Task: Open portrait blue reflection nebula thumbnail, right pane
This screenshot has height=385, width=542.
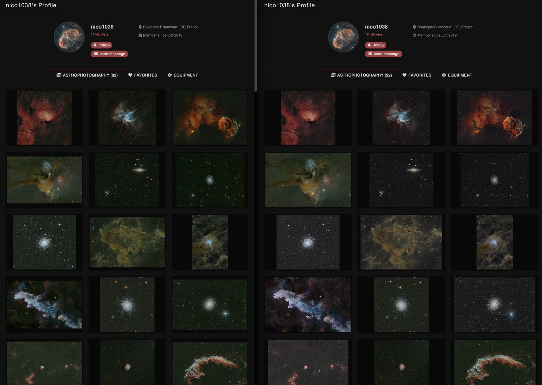Action: pyautogui.click(x=495, y=242)
